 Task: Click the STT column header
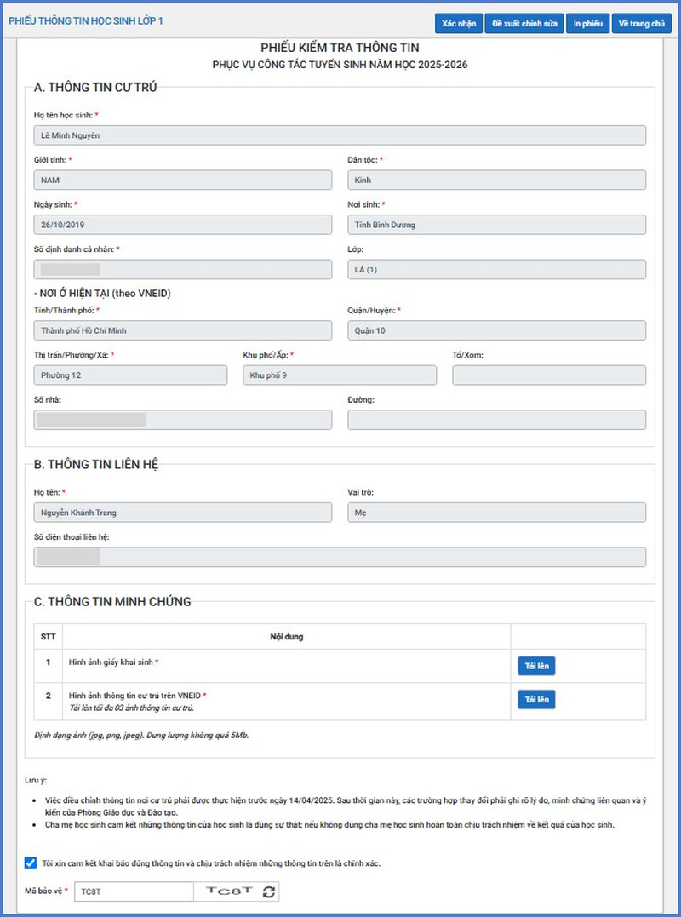click(x=48, y=636)
